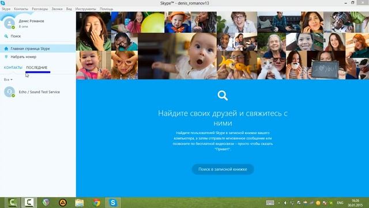Open the Skype menu
Screen dimensions: 369x208
click(x=6, y=9)
